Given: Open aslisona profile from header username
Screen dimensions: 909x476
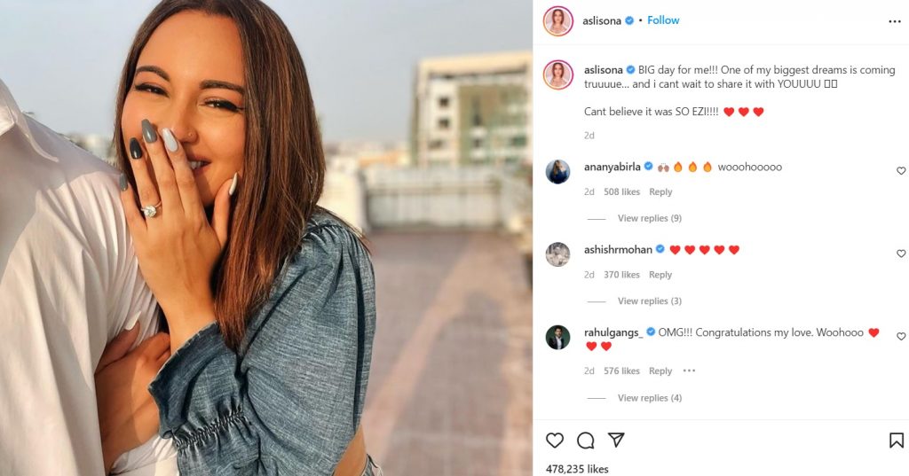Looking at the screenshot, I should (602, 21).
